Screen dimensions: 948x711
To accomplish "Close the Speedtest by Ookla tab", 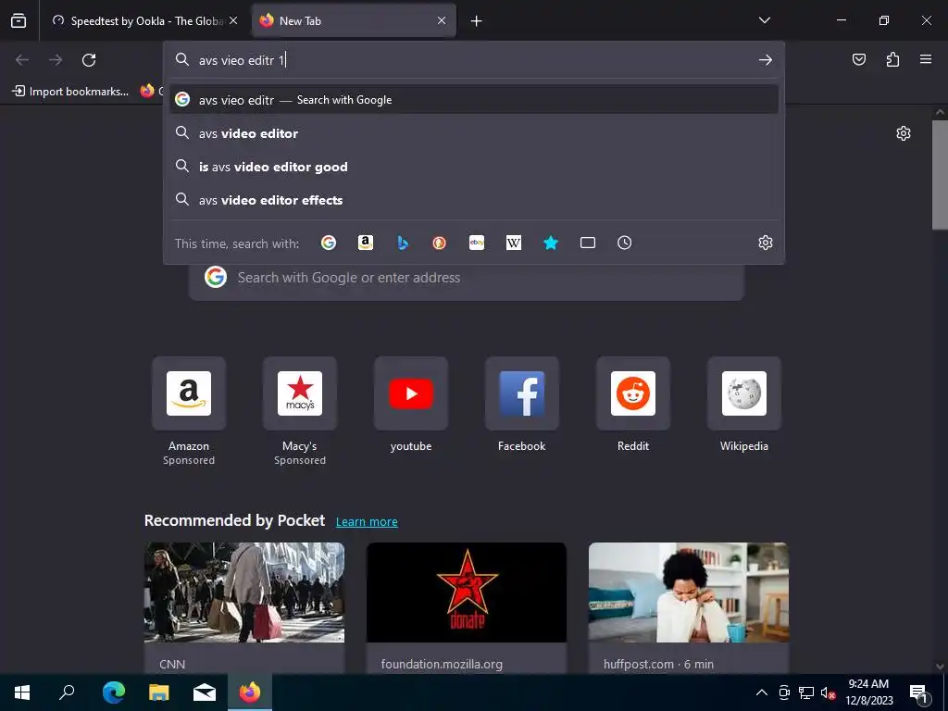I will click(233, 20).
